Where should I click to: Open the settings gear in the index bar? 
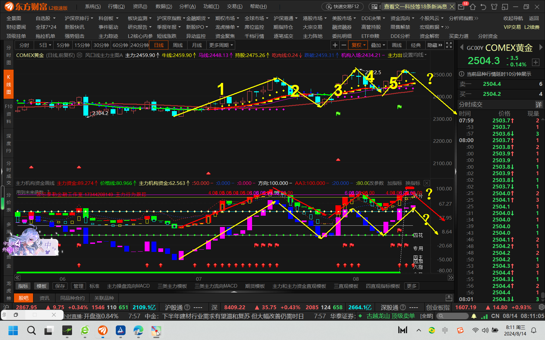541,307
